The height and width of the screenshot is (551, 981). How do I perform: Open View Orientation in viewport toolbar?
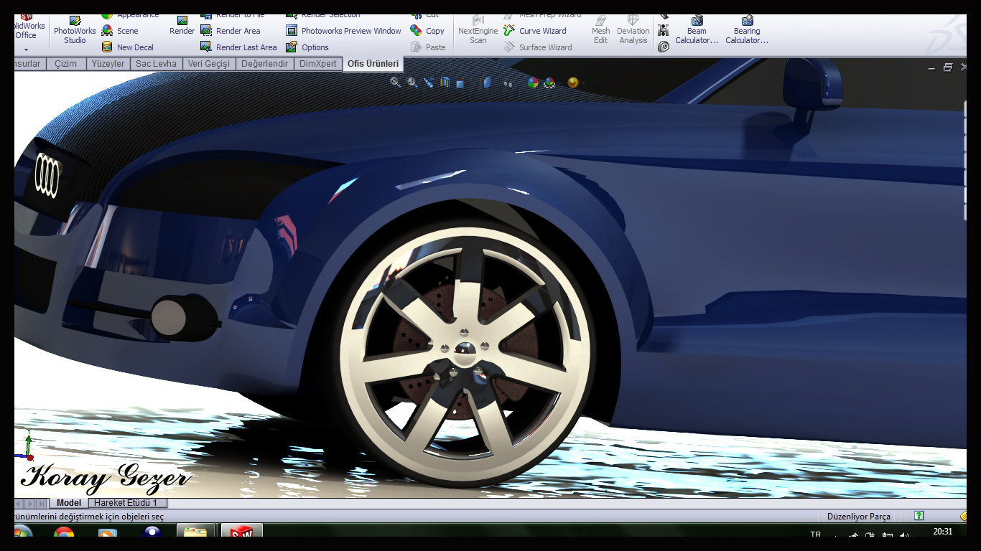click(x=461, y=83)
